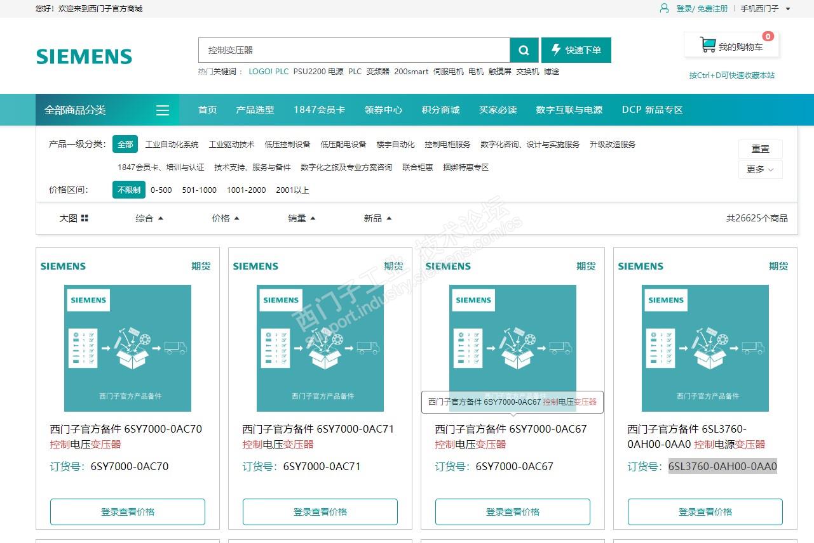Screen dimensions: 814x543
Task: Select the 全部 category filter
Action: pos(125,144)
